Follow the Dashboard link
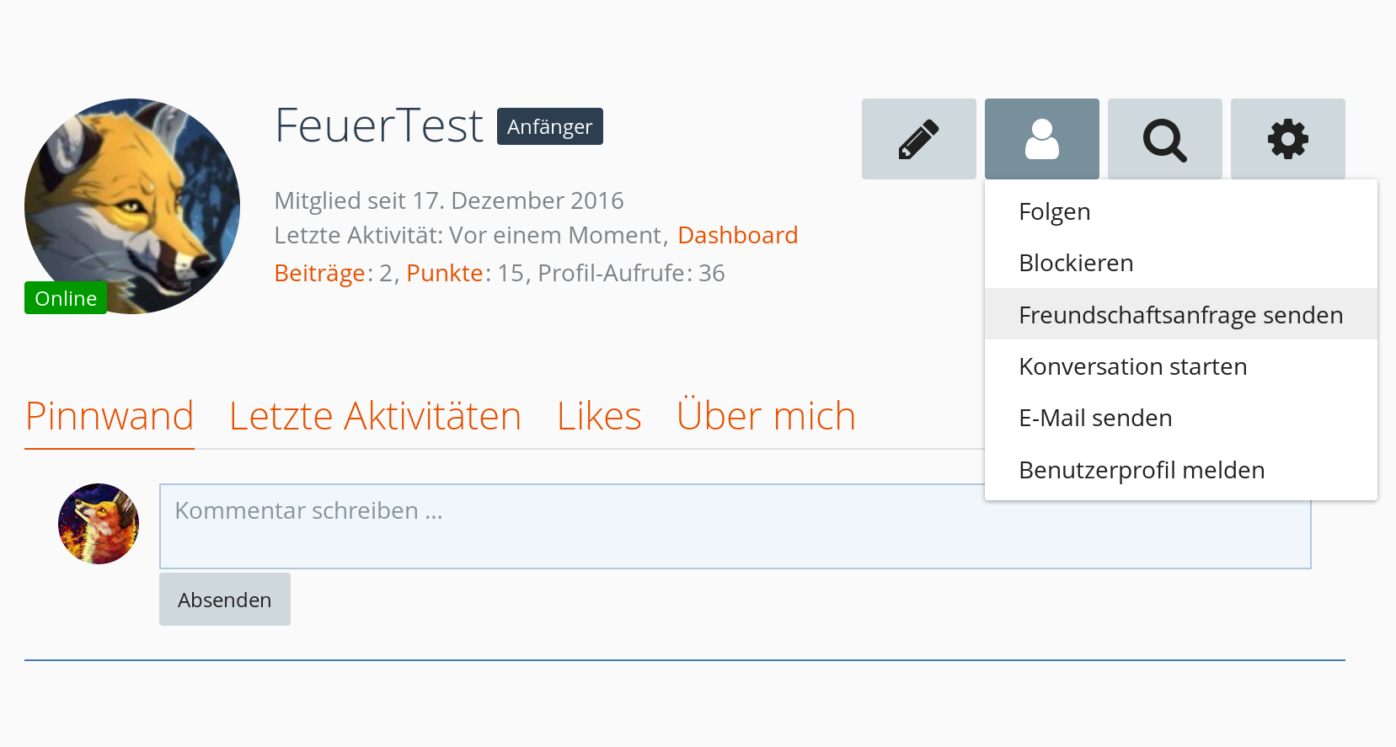Screen dimensions: 1396x747 [737, 235]
